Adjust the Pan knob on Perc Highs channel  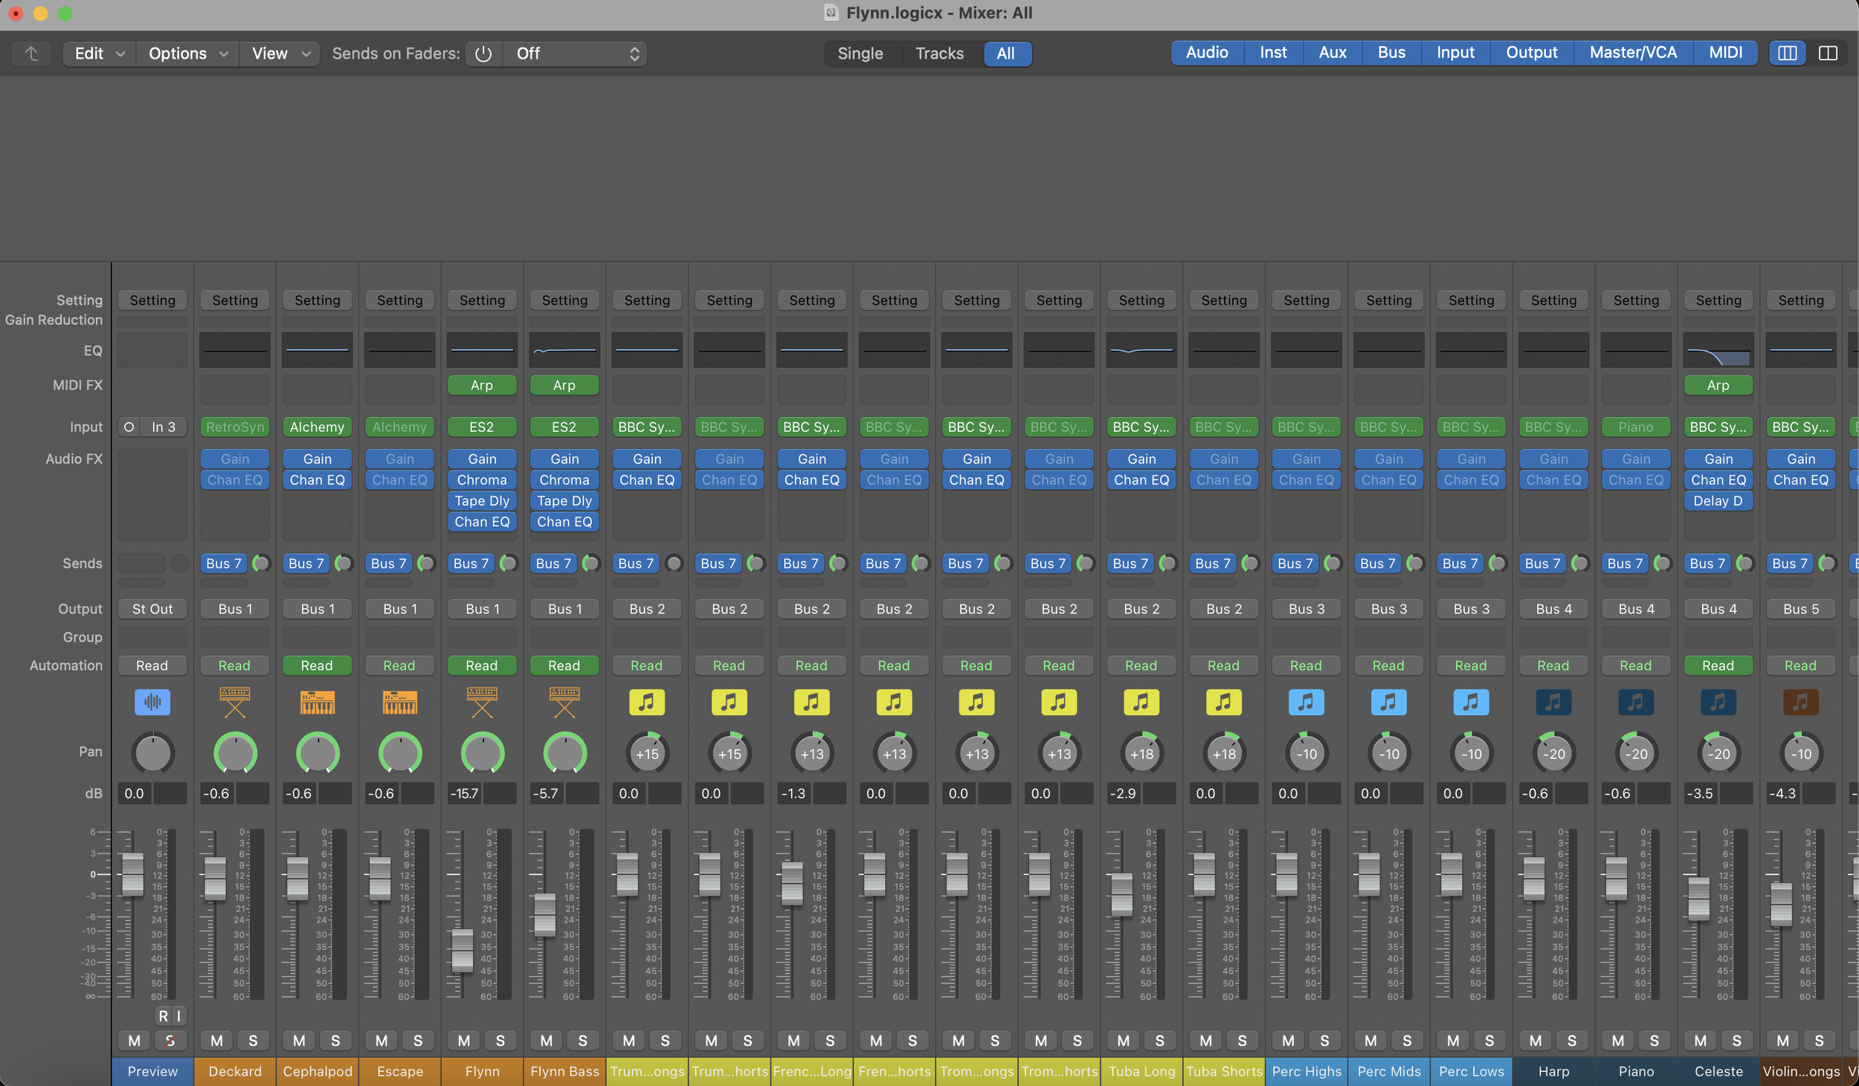click(x=1307, y=752)
